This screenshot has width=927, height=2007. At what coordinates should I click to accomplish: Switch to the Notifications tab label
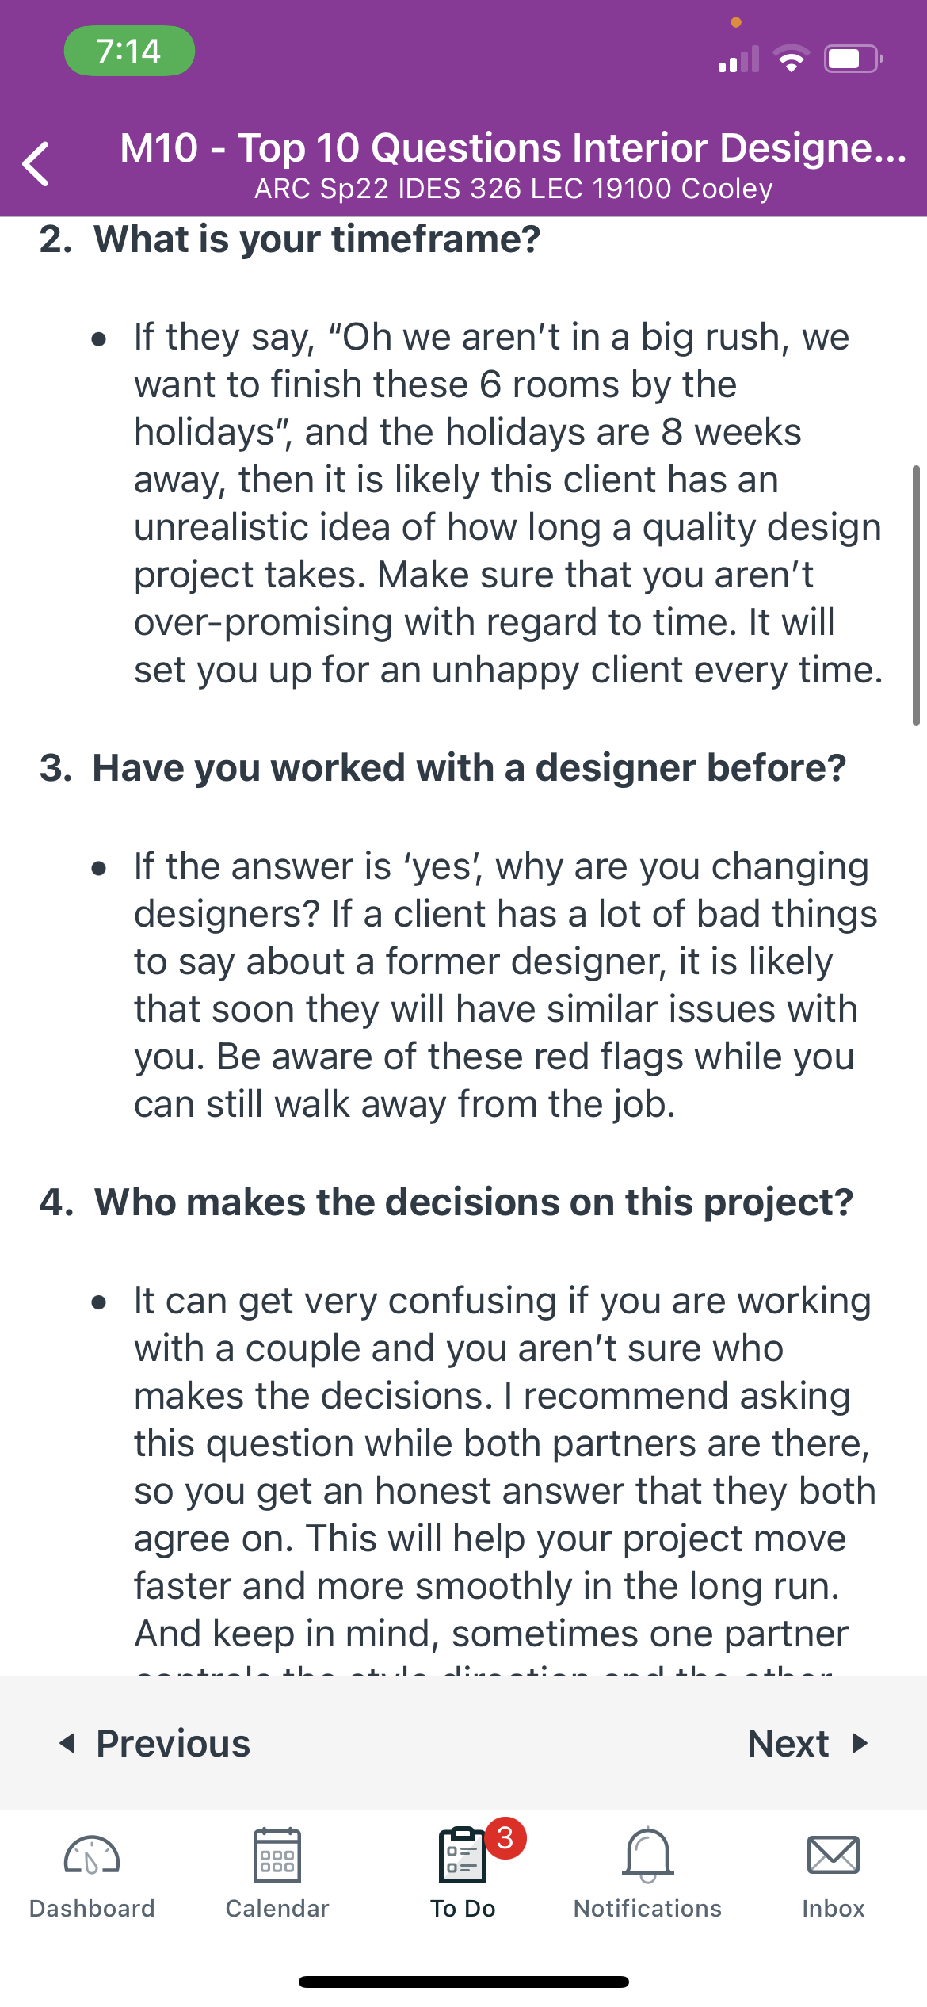648,1909
